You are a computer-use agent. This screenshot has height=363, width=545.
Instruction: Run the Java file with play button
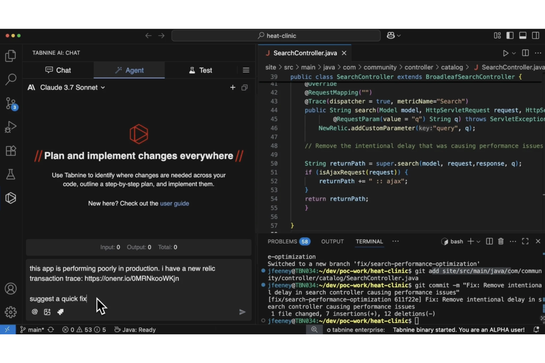coord(506,53)
